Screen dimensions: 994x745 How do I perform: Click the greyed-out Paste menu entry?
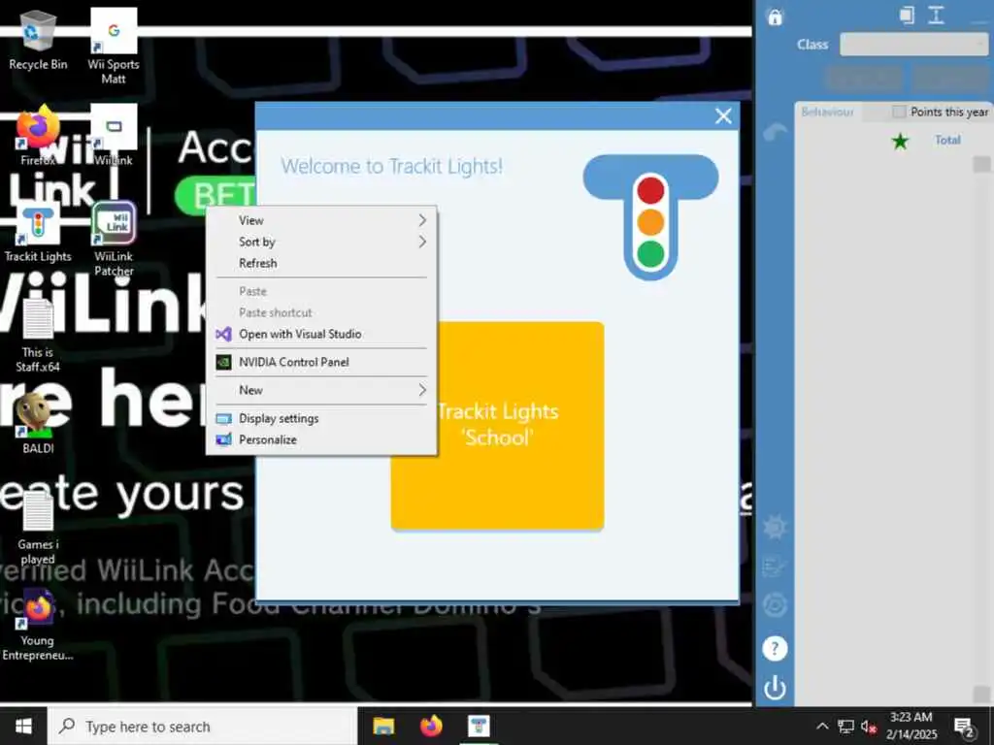click(x=321, y=291)
